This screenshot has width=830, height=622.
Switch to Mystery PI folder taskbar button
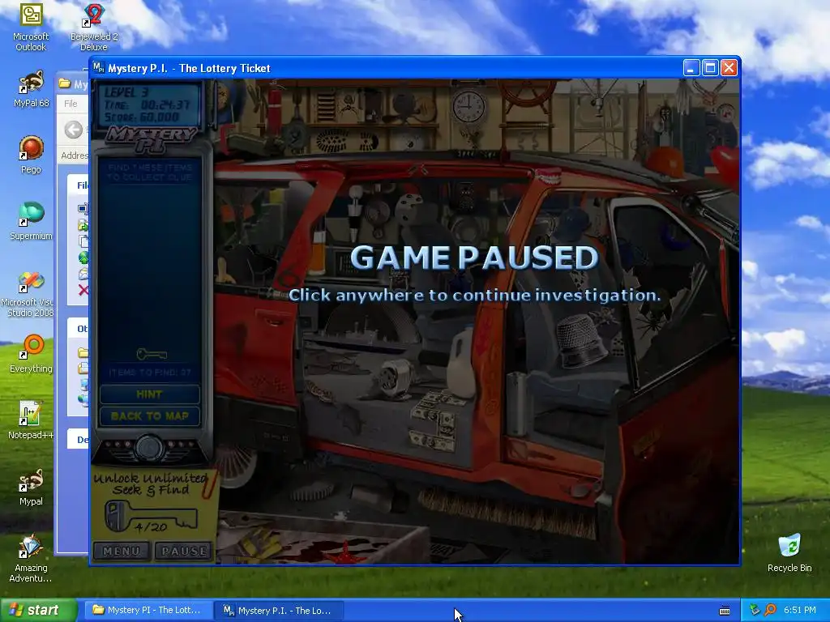click(x=148, y=611)
